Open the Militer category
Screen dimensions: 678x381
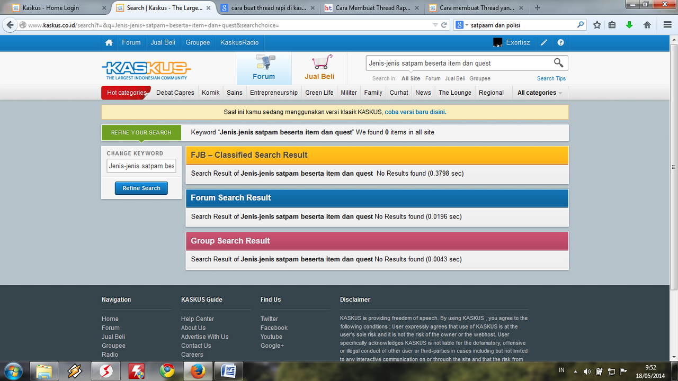pos(349,93)
